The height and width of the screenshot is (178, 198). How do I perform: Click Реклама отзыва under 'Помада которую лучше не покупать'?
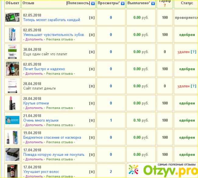point(59,159)
